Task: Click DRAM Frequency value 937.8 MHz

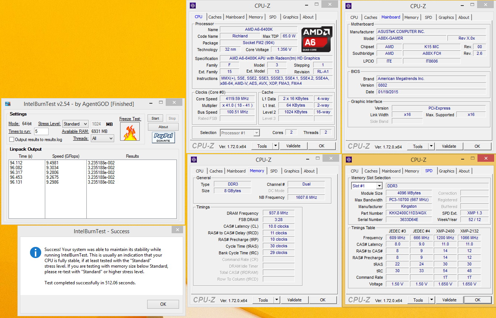Action: pyautogui.click(x=279, y=213)
